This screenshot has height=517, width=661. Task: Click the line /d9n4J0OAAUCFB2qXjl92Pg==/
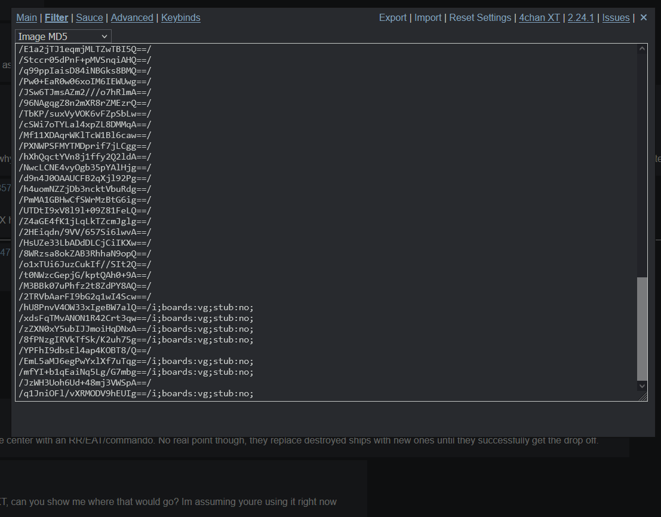tap(85, 179)
